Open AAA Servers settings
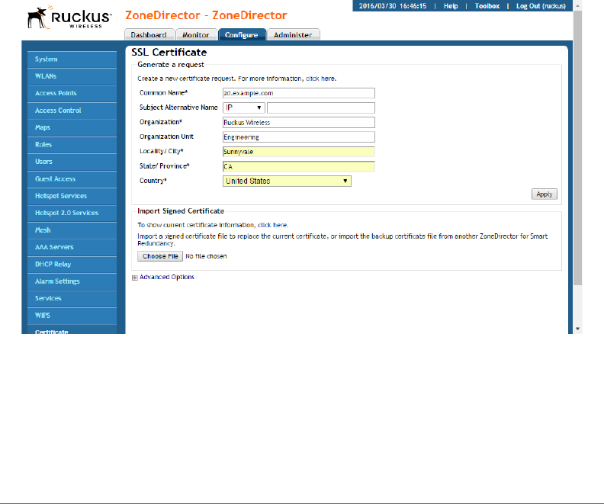The height and width of the screenshot is (504, 604). (72, 247)
